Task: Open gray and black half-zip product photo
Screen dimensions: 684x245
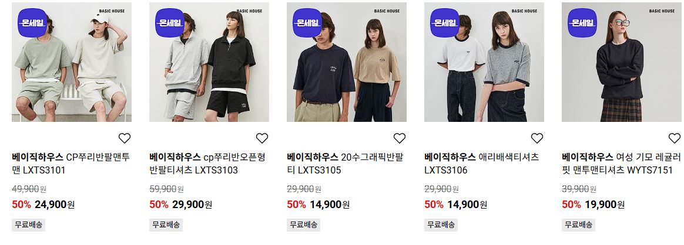Action: coord(209,62)
